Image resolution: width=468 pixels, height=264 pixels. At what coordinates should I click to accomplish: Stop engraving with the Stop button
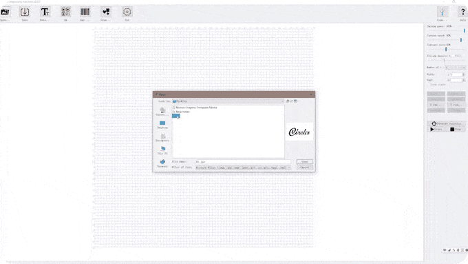click(x=456, y=129)
